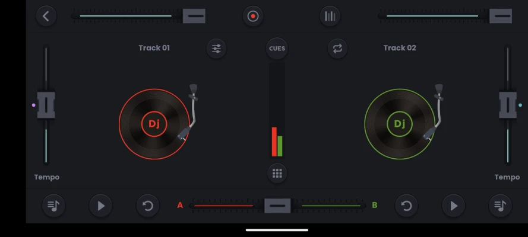The width and height of the screenshot is (528, 237).
Task: Open the equalizer bars icon
Action: (330, 16)
